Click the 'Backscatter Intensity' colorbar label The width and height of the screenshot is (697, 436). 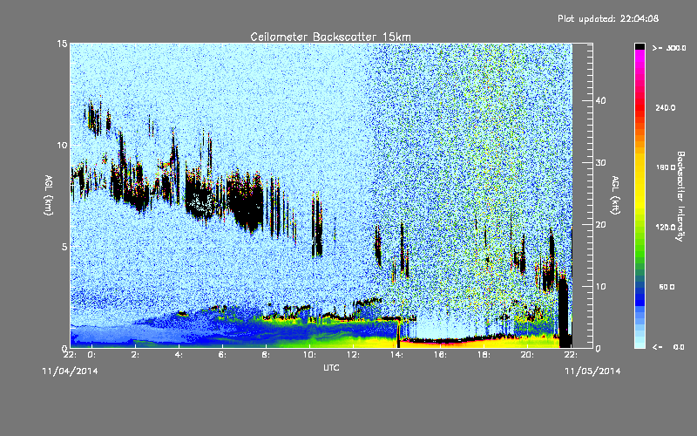[x=680, y=196]
